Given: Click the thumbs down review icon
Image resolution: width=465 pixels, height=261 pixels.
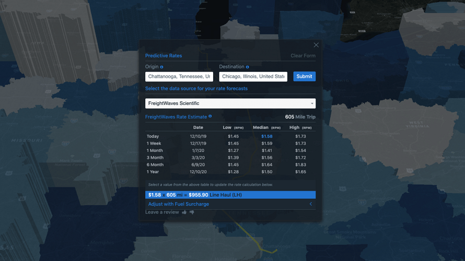Looking at the screenshot, I should [192, 212].
